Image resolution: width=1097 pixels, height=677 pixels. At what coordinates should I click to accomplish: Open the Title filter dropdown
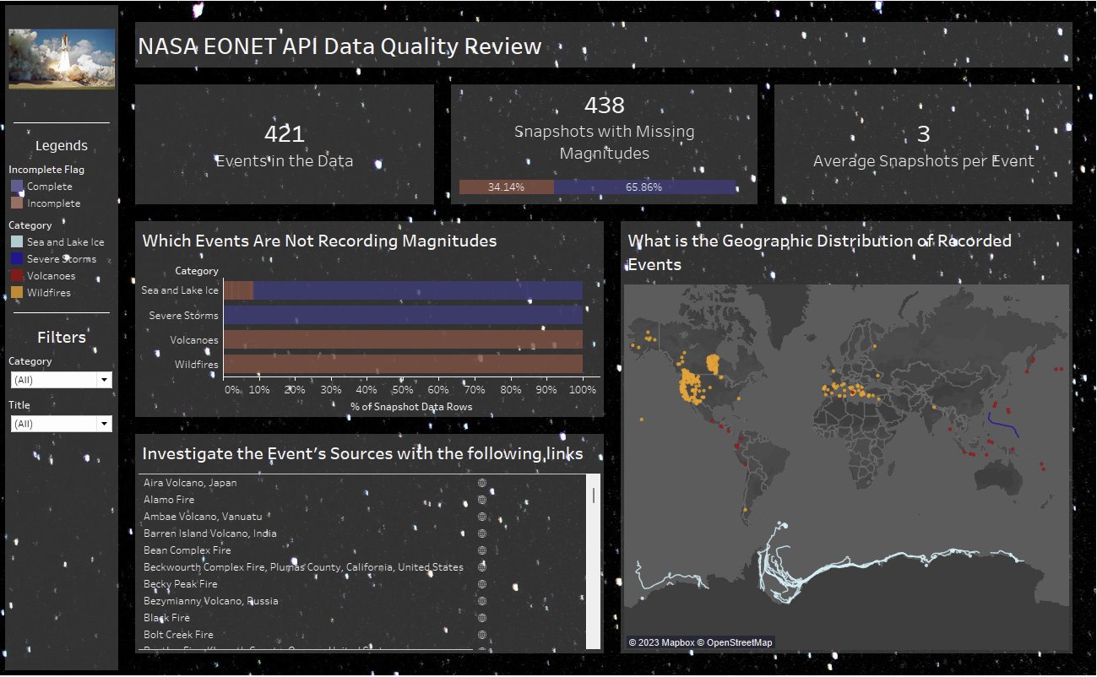tap(62, 424)
